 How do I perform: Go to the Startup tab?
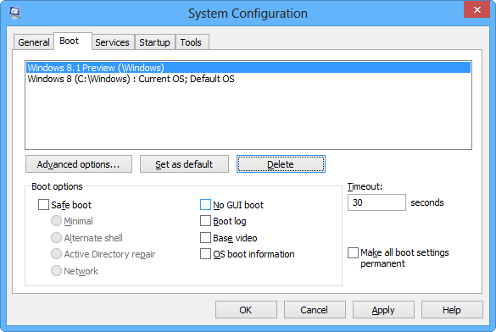(x=154, y=42)
